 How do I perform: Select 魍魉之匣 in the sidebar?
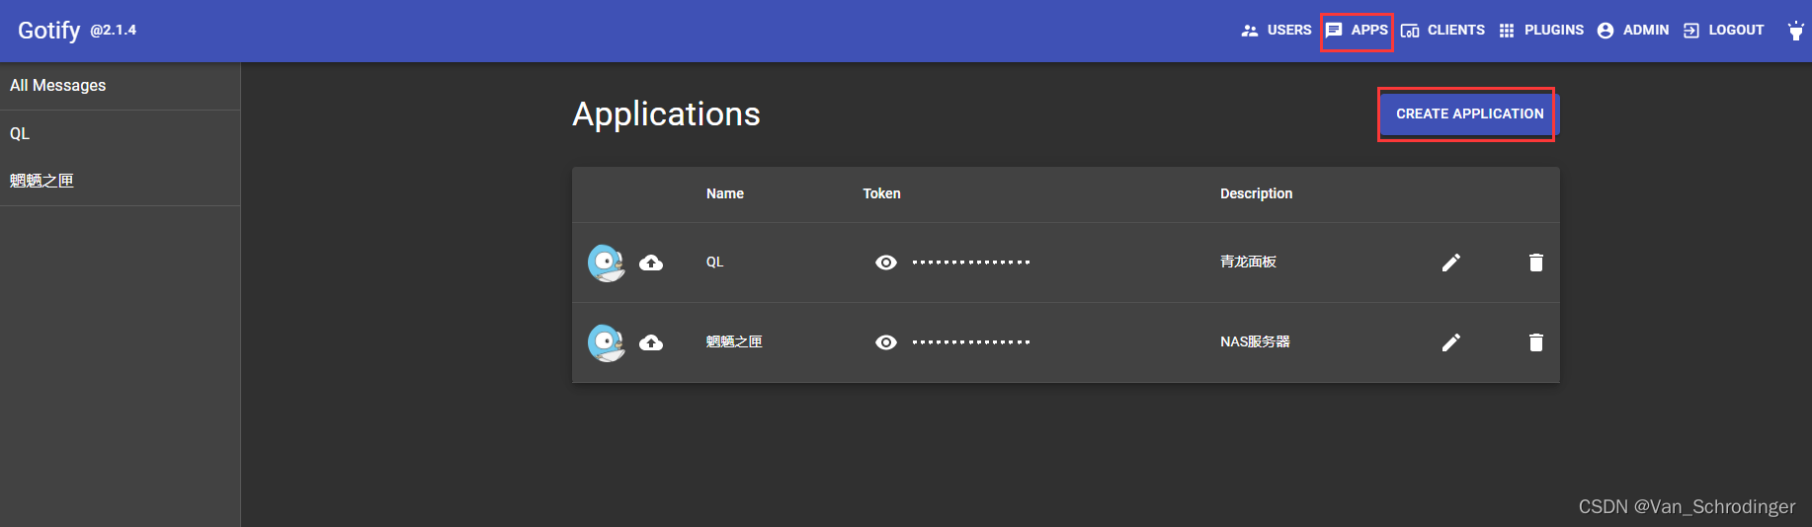120,182
